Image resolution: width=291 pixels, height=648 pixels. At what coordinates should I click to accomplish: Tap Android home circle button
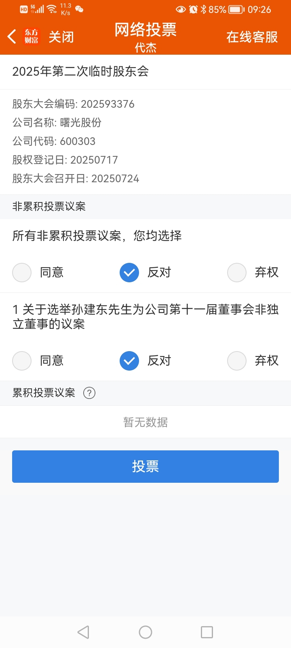click(145, 632)
